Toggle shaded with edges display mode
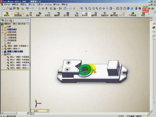This screenshot has width=156, height=117. click(128, 8)
